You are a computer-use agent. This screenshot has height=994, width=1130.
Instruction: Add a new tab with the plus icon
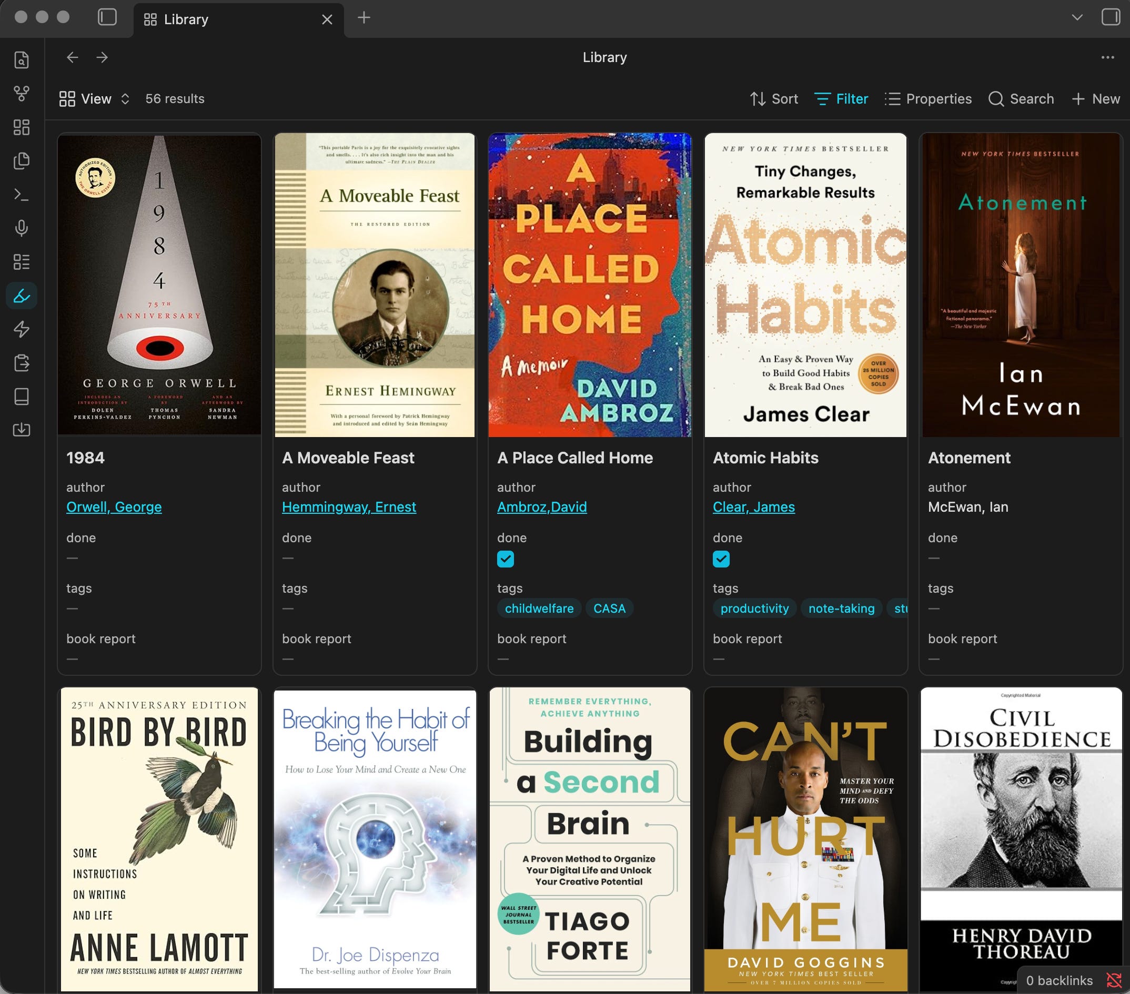click(364, 18)
